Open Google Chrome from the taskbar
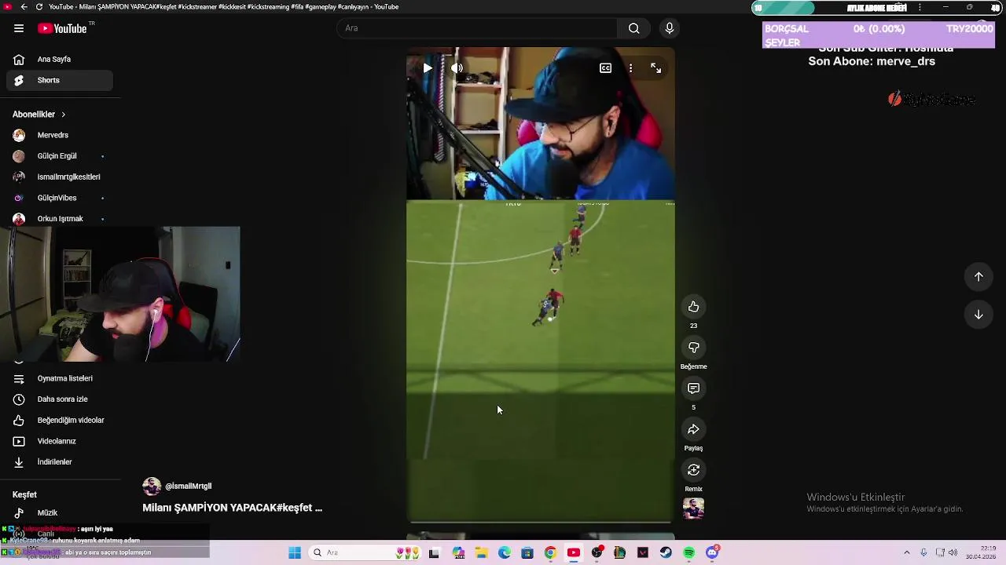 pos(550,552)
